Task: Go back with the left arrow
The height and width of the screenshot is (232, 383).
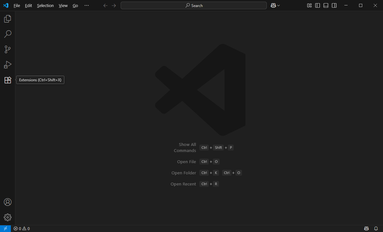Action: coord(106,5)
